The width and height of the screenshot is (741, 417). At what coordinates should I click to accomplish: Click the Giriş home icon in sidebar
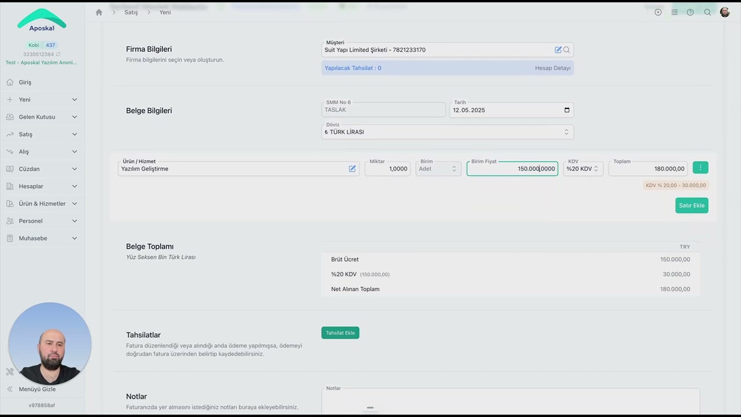(10, 82)
